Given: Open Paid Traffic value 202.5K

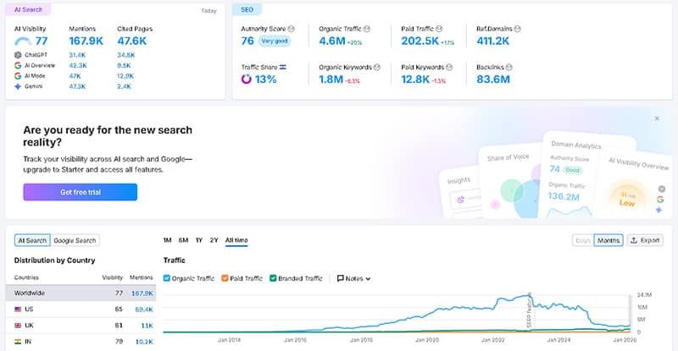Looking at the screenshot, I should point(420,41).
